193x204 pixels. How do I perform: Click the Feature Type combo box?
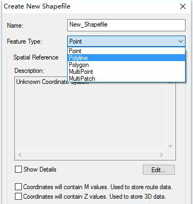(126, 41)
